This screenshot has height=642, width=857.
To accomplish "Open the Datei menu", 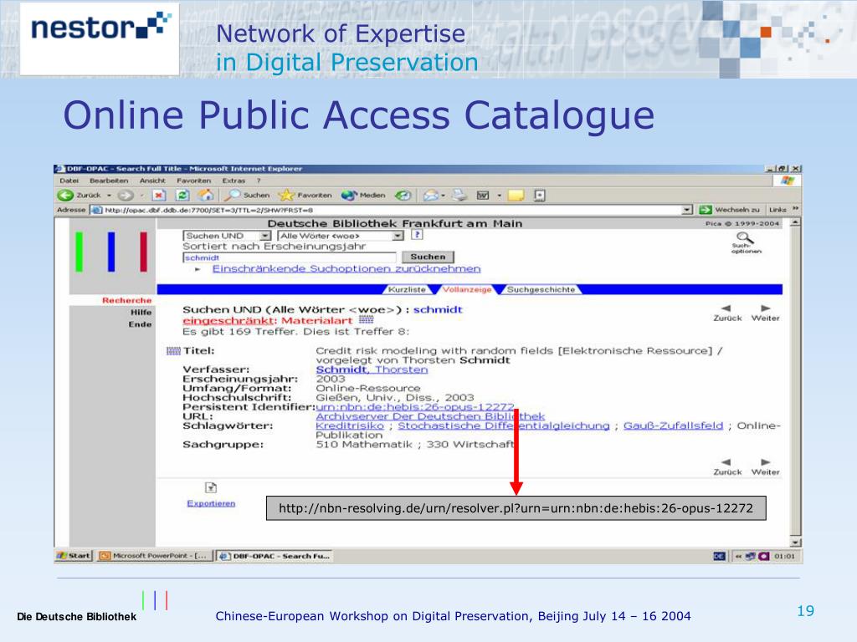I will pos(69,181).
